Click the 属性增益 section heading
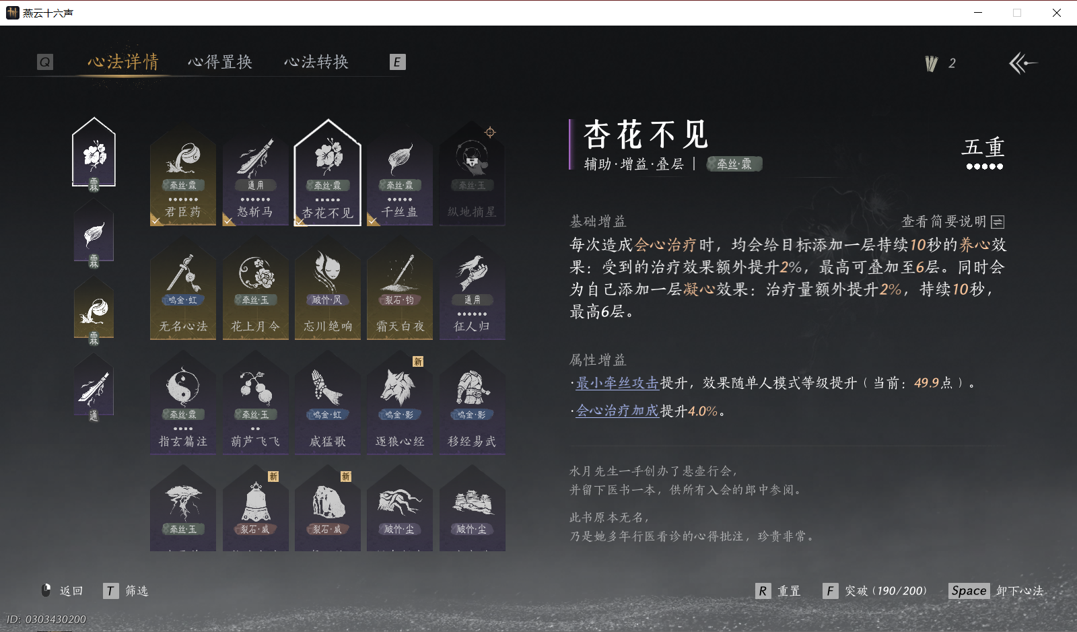This screenshot has height=632, width=1077. coord(598,360)
